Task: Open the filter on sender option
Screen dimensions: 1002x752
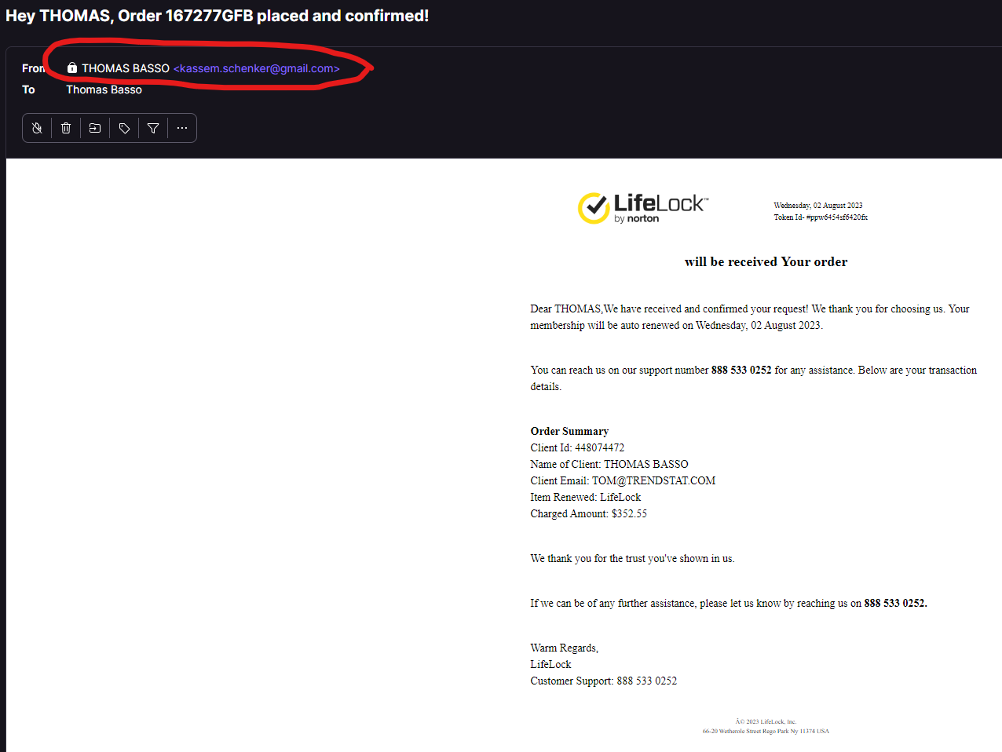Action: point(153,128)
